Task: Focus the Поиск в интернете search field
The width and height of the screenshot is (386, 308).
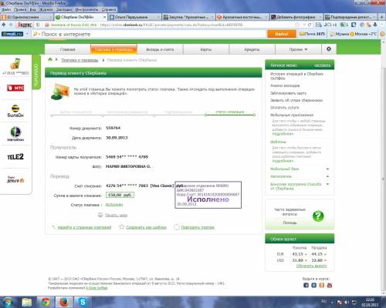Action: (x=149, y=34)
